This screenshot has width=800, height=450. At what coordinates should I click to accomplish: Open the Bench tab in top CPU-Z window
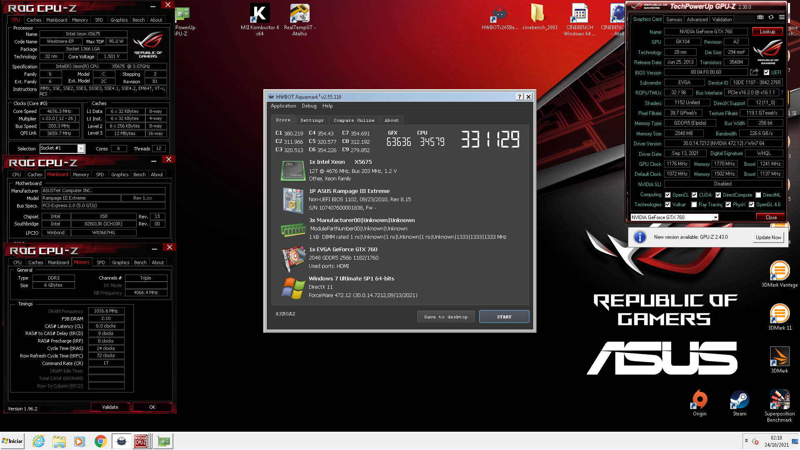139,20
